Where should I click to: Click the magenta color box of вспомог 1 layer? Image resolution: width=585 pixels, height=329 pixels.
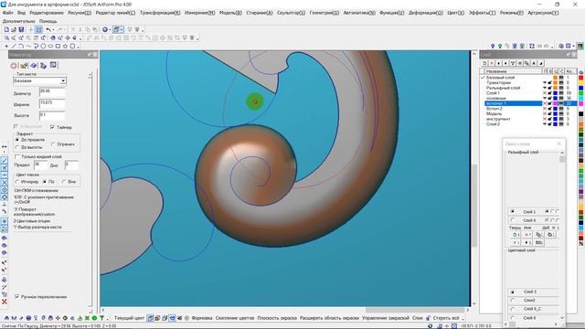pyautogui.click(x=555, y=103)
